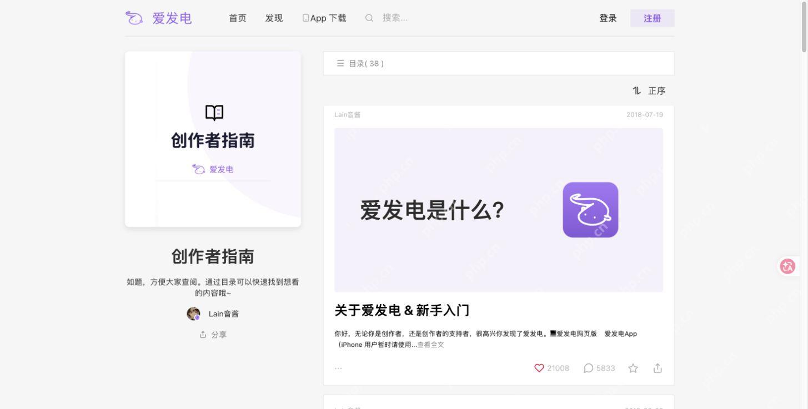The height and width of the screenshot is (409, 808).
Task: Expand the 目录(38) list
Action: (x=499, y=63)
